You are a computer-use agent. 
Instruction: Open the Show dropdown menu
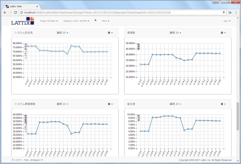click(x=105, y=21)
